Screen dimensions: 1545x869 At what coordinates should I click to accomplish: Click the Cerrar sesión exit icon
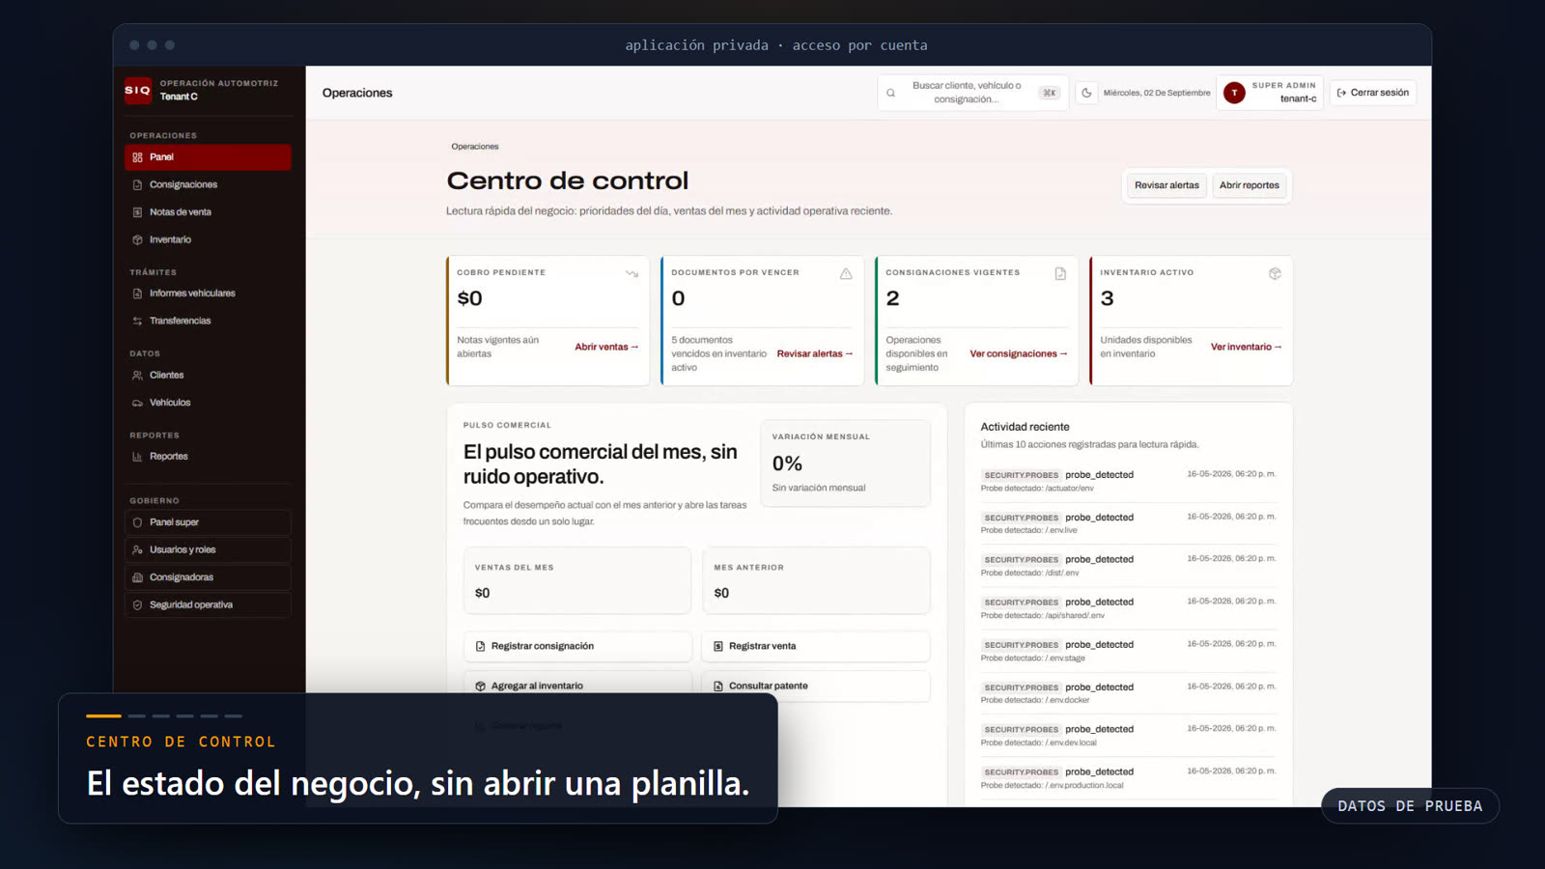[1341, 93]
